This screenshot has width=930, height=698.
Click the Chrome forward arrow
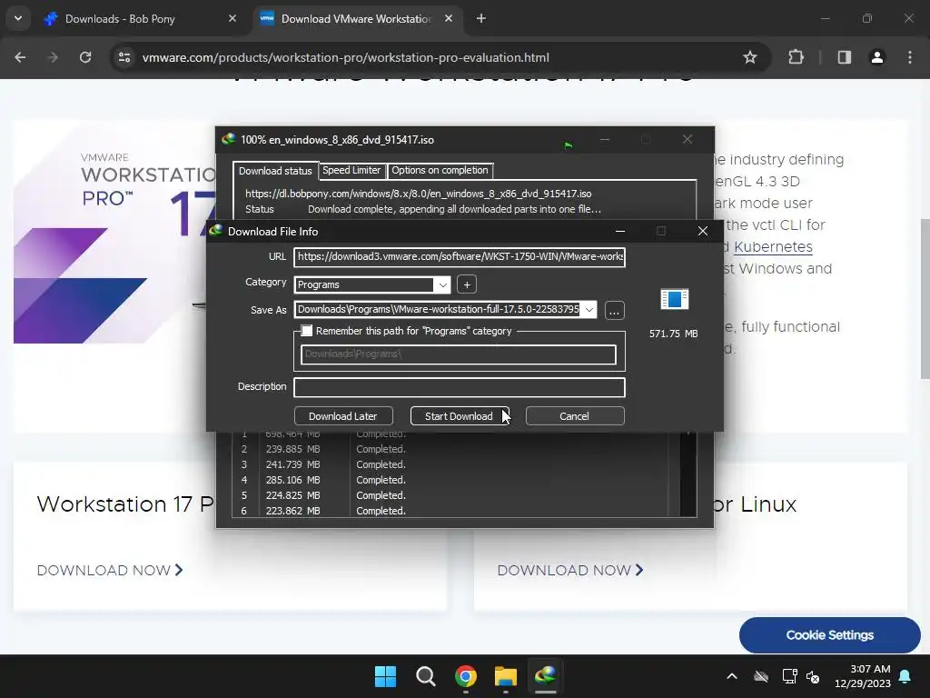[x=53, y=57]
